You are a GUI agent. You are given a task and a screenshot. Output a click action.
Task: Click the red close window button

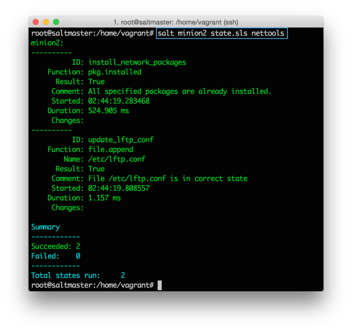(36, 22)
